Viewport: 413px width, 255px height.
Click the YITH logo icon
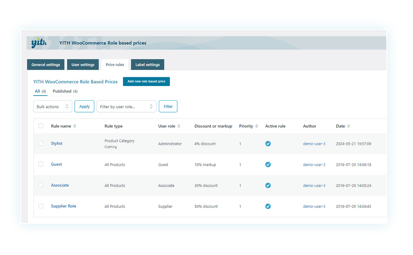click(x=39, y=43)
